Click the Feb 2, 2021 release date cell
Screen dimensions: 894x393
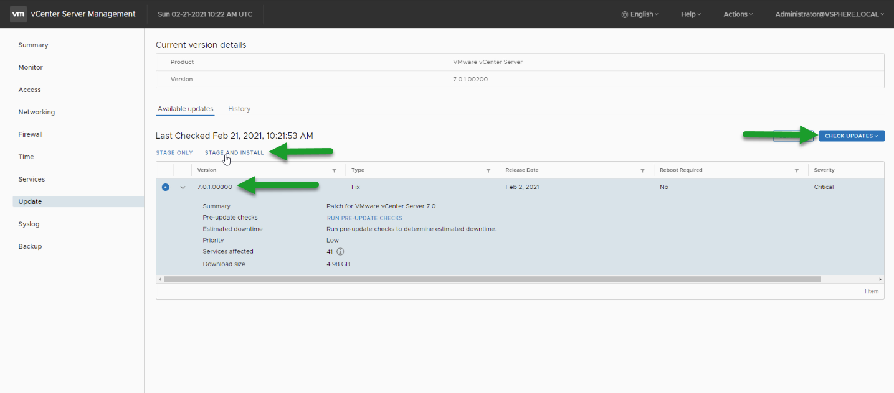[x=522, y=187]
